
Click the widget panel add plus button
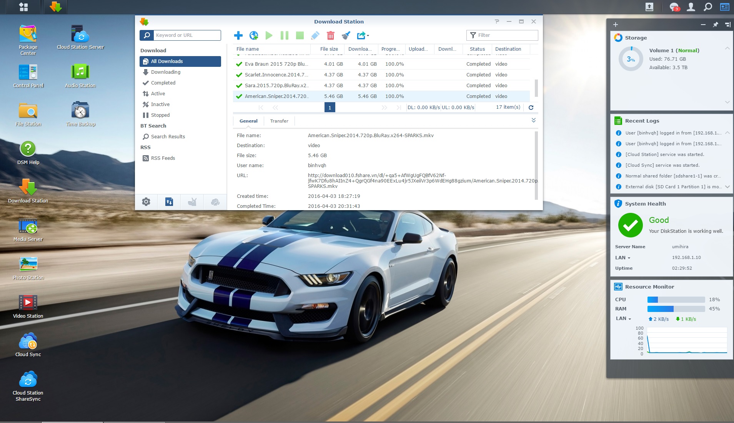[x=616, y=25]
